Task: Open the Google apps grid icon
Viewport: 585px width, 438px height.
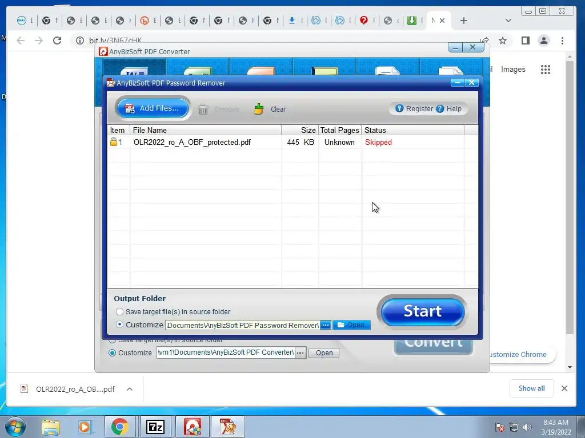Action: pos(545,69)
